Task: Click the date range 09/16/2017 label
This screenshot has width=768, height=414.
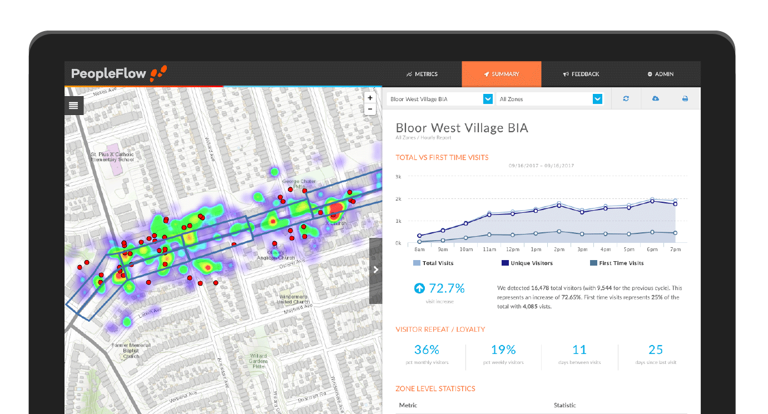Action: pos(541,166)
